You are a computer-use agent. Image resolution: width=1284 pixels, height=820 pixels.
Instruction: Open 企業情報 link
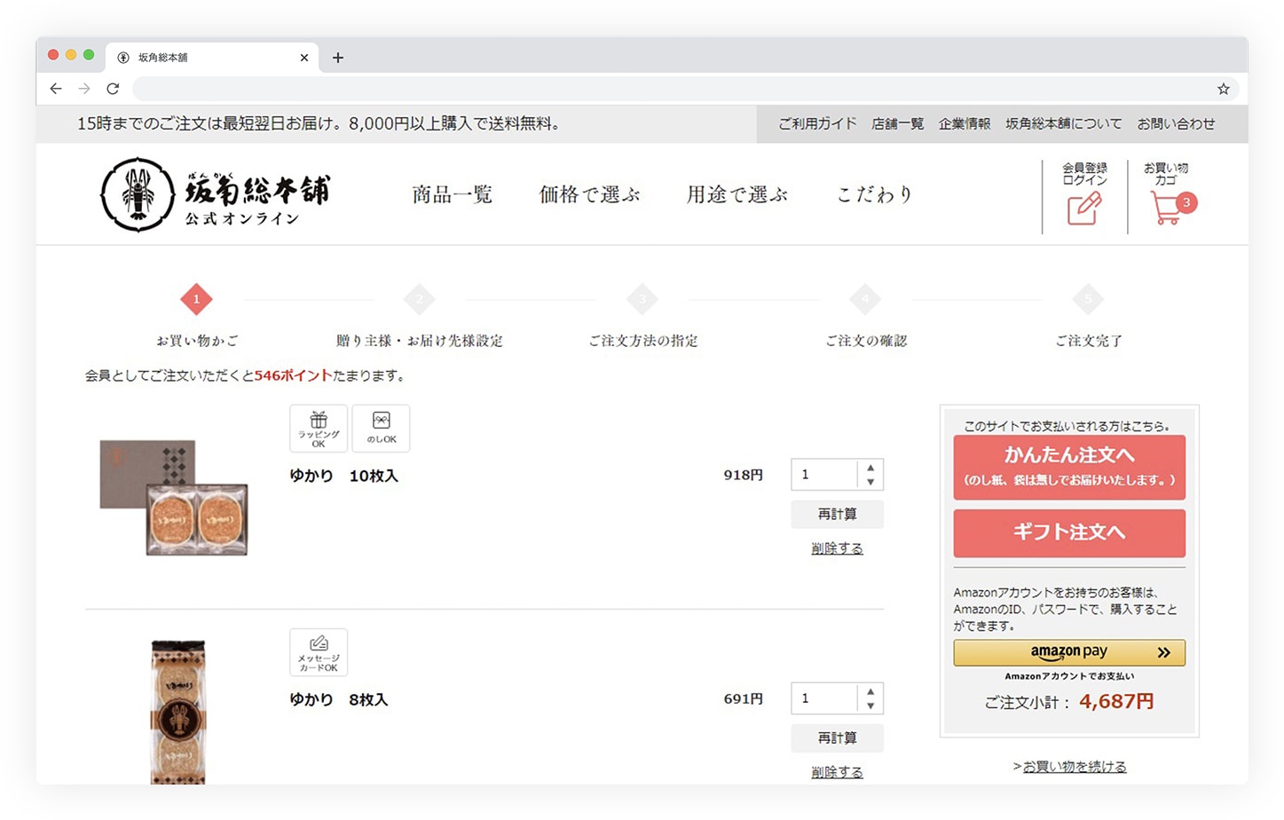tap(965, 124)
